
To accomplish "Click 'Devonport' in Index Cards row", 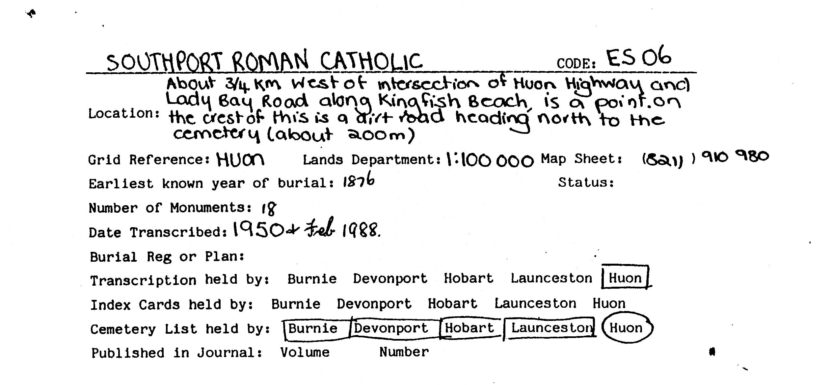I will point(374,304).
